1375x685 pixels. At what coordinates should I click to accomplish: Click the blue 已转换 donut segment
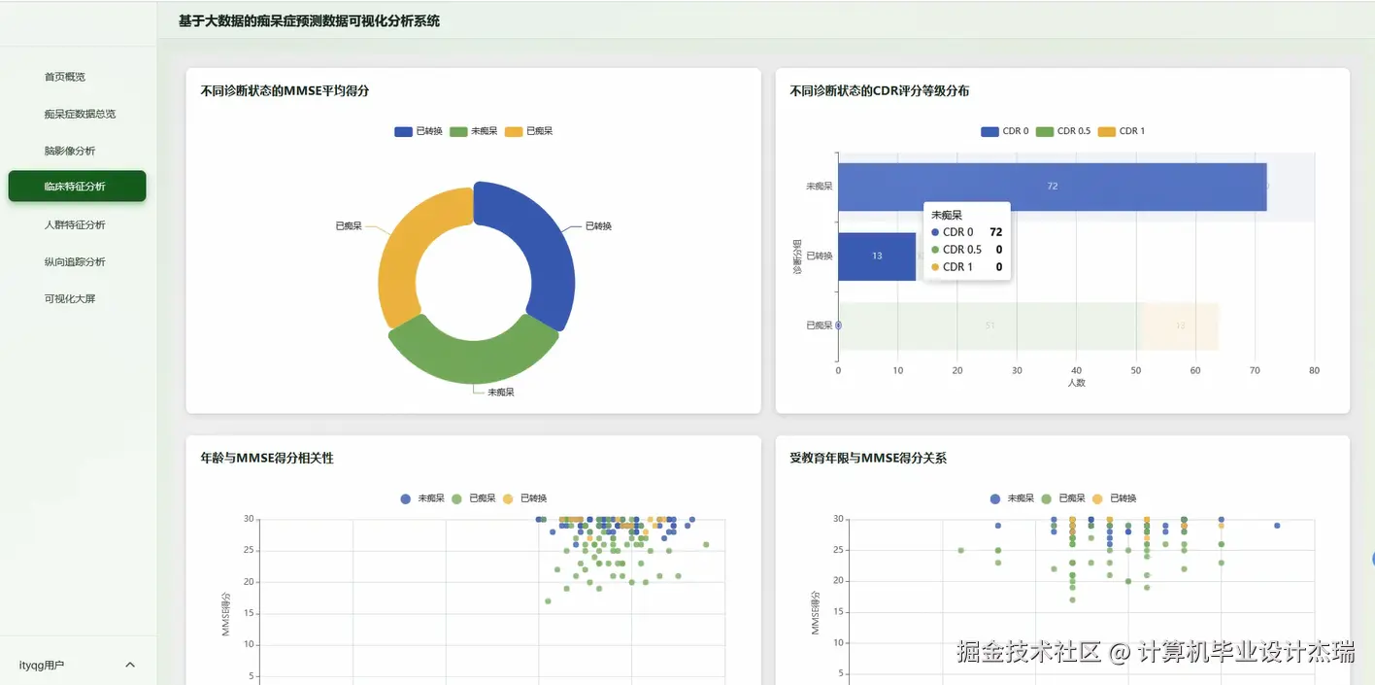click(x=549, y=253)
